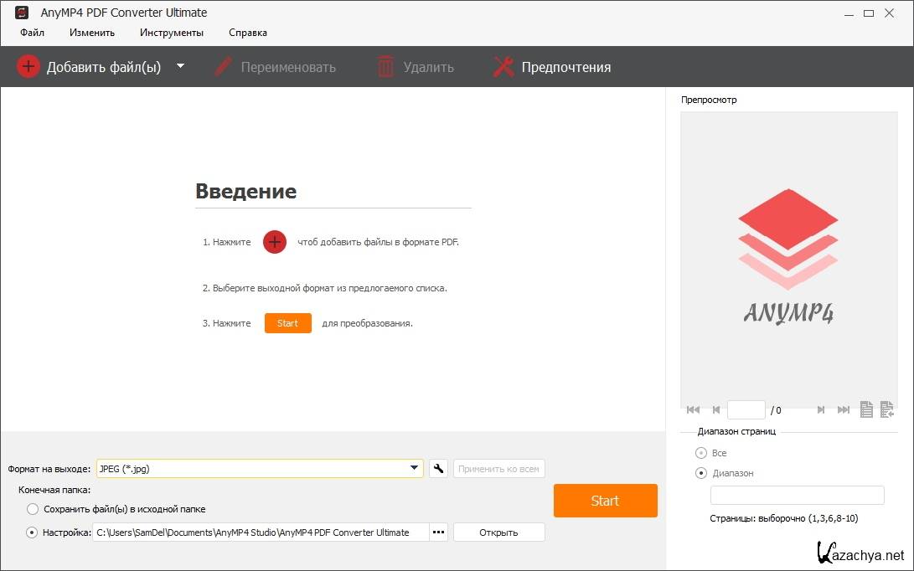Click the large orange Start button

point(605,501)
